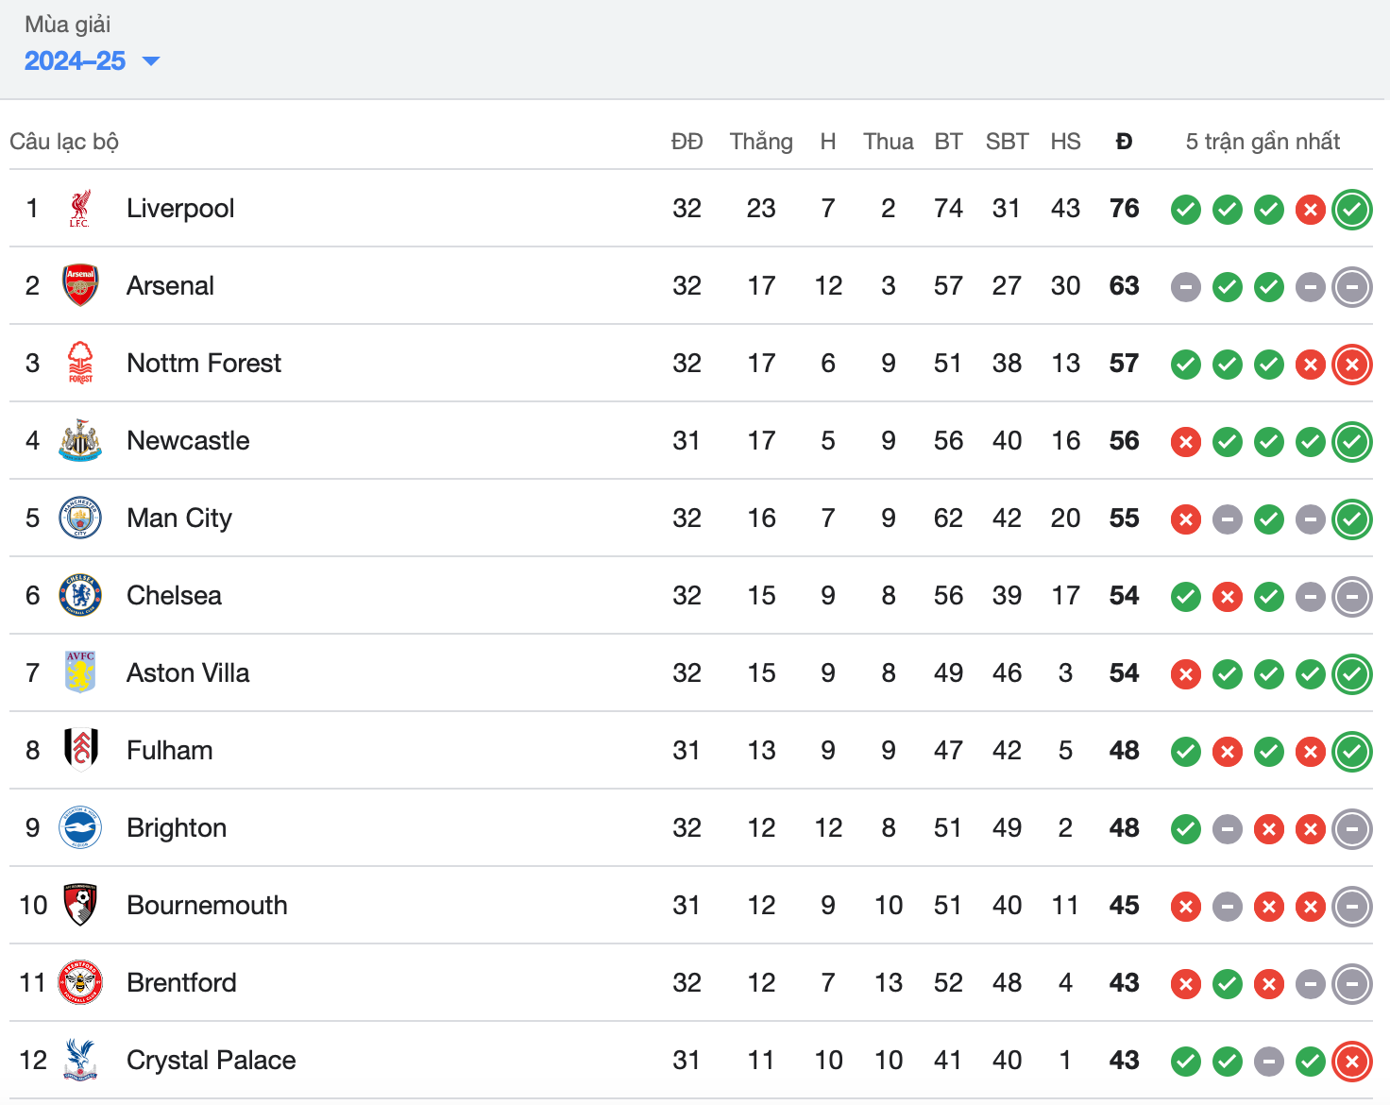Click Nottm Forest's latest match loss icon
Viewport: 1390px width, 1105px height.
tap(1352, 365)
